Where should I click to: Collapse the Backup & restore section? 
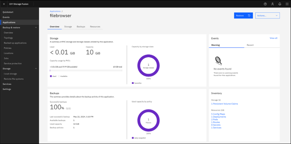[36, 27]
